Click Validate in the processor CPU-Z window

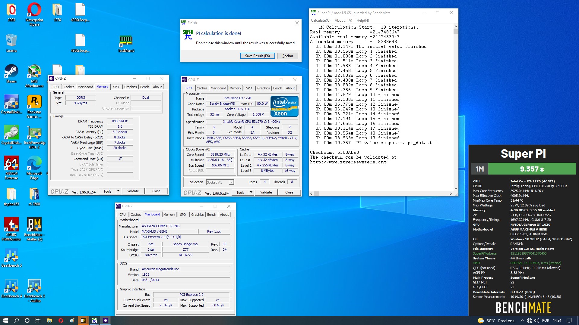[x=266, y=192]
